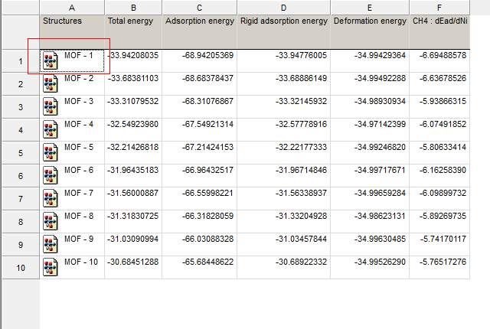Select row header 7
Screen dimensions: 490x329
(x=21, y=199)
